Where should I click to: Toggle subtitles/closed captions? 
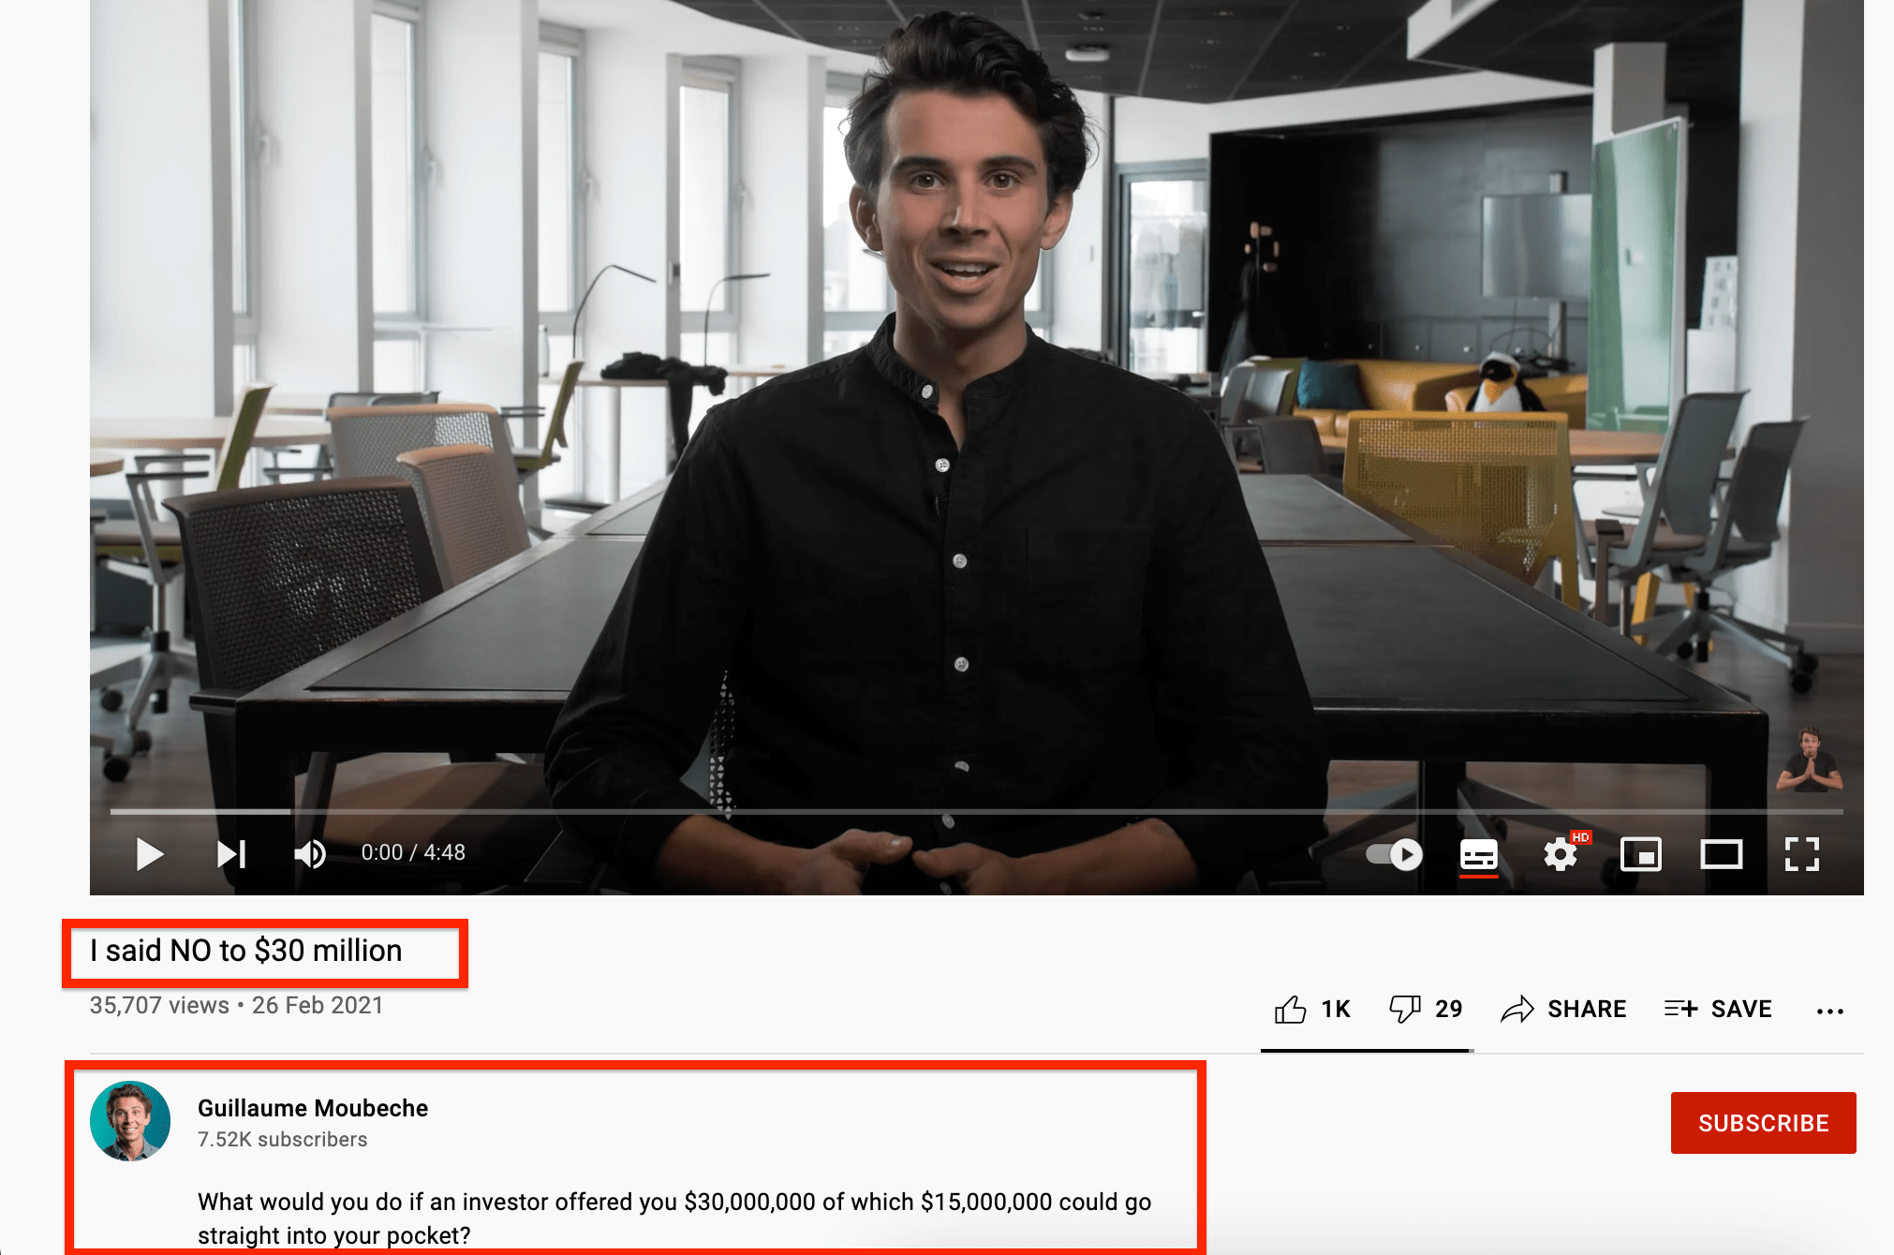(1479, 854)
